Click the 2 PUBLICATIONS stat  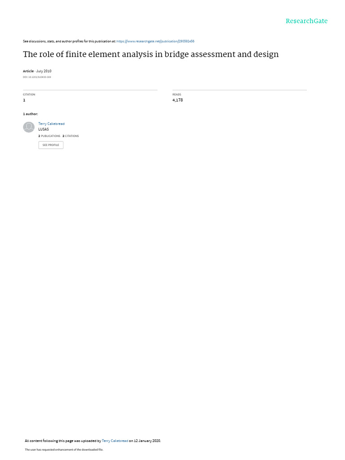click(x=49, y=136)
